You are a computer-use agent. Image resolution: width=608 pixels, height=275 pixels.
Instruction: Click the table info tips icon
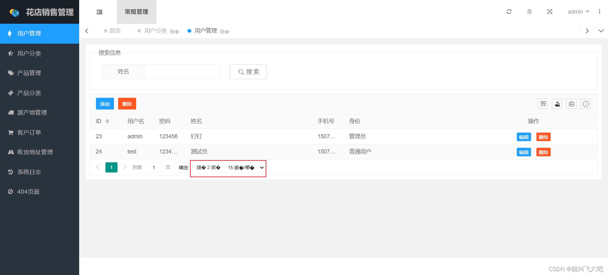click(586, 104)
